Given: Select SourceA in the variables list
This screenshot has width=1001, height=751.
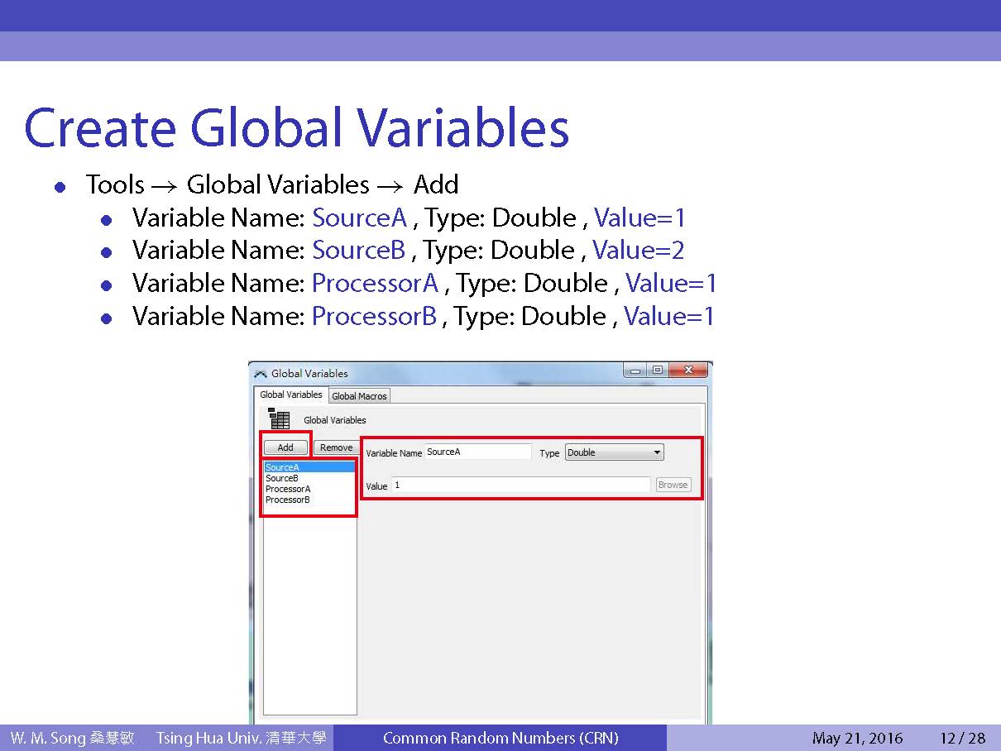Looking at the screenshot, I should (x=283, y=467).
